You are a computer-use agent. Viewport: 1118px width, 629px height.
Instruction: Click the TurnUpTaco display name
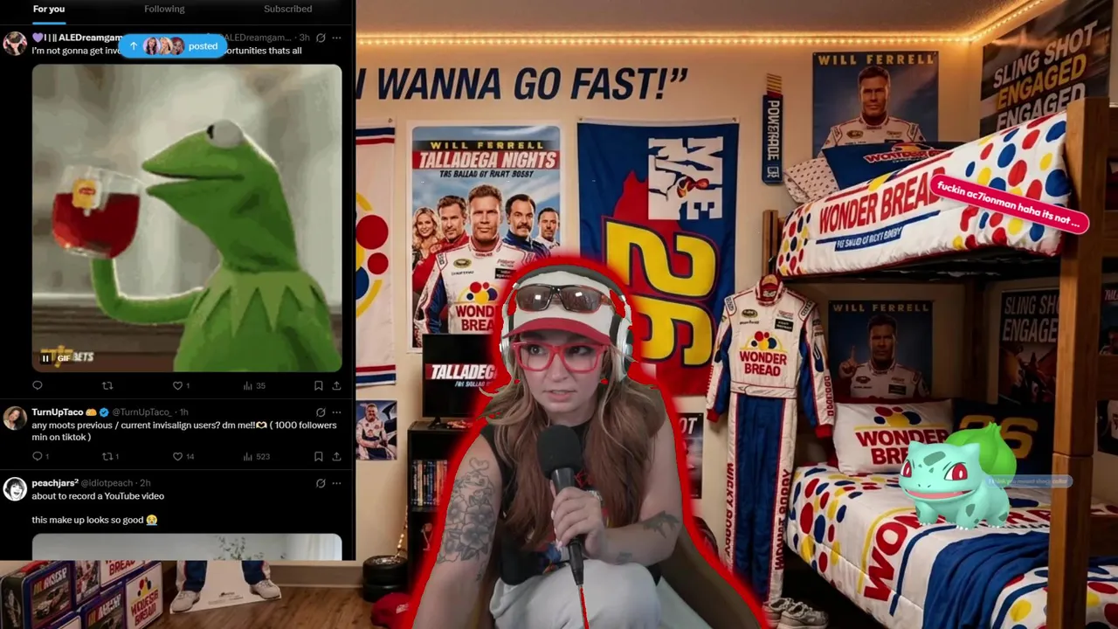58,412
